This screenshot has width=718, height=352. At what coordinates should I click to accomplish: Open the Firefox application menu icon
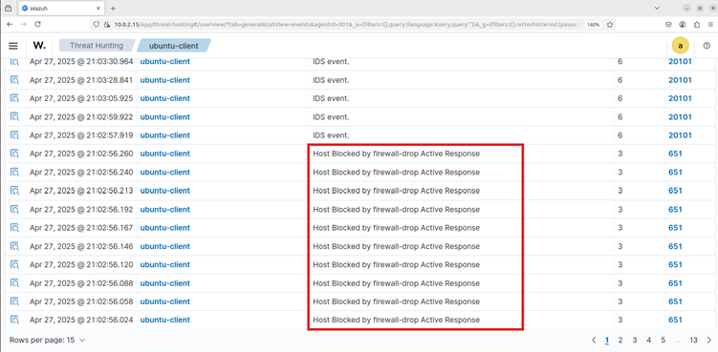click(709, 25)
